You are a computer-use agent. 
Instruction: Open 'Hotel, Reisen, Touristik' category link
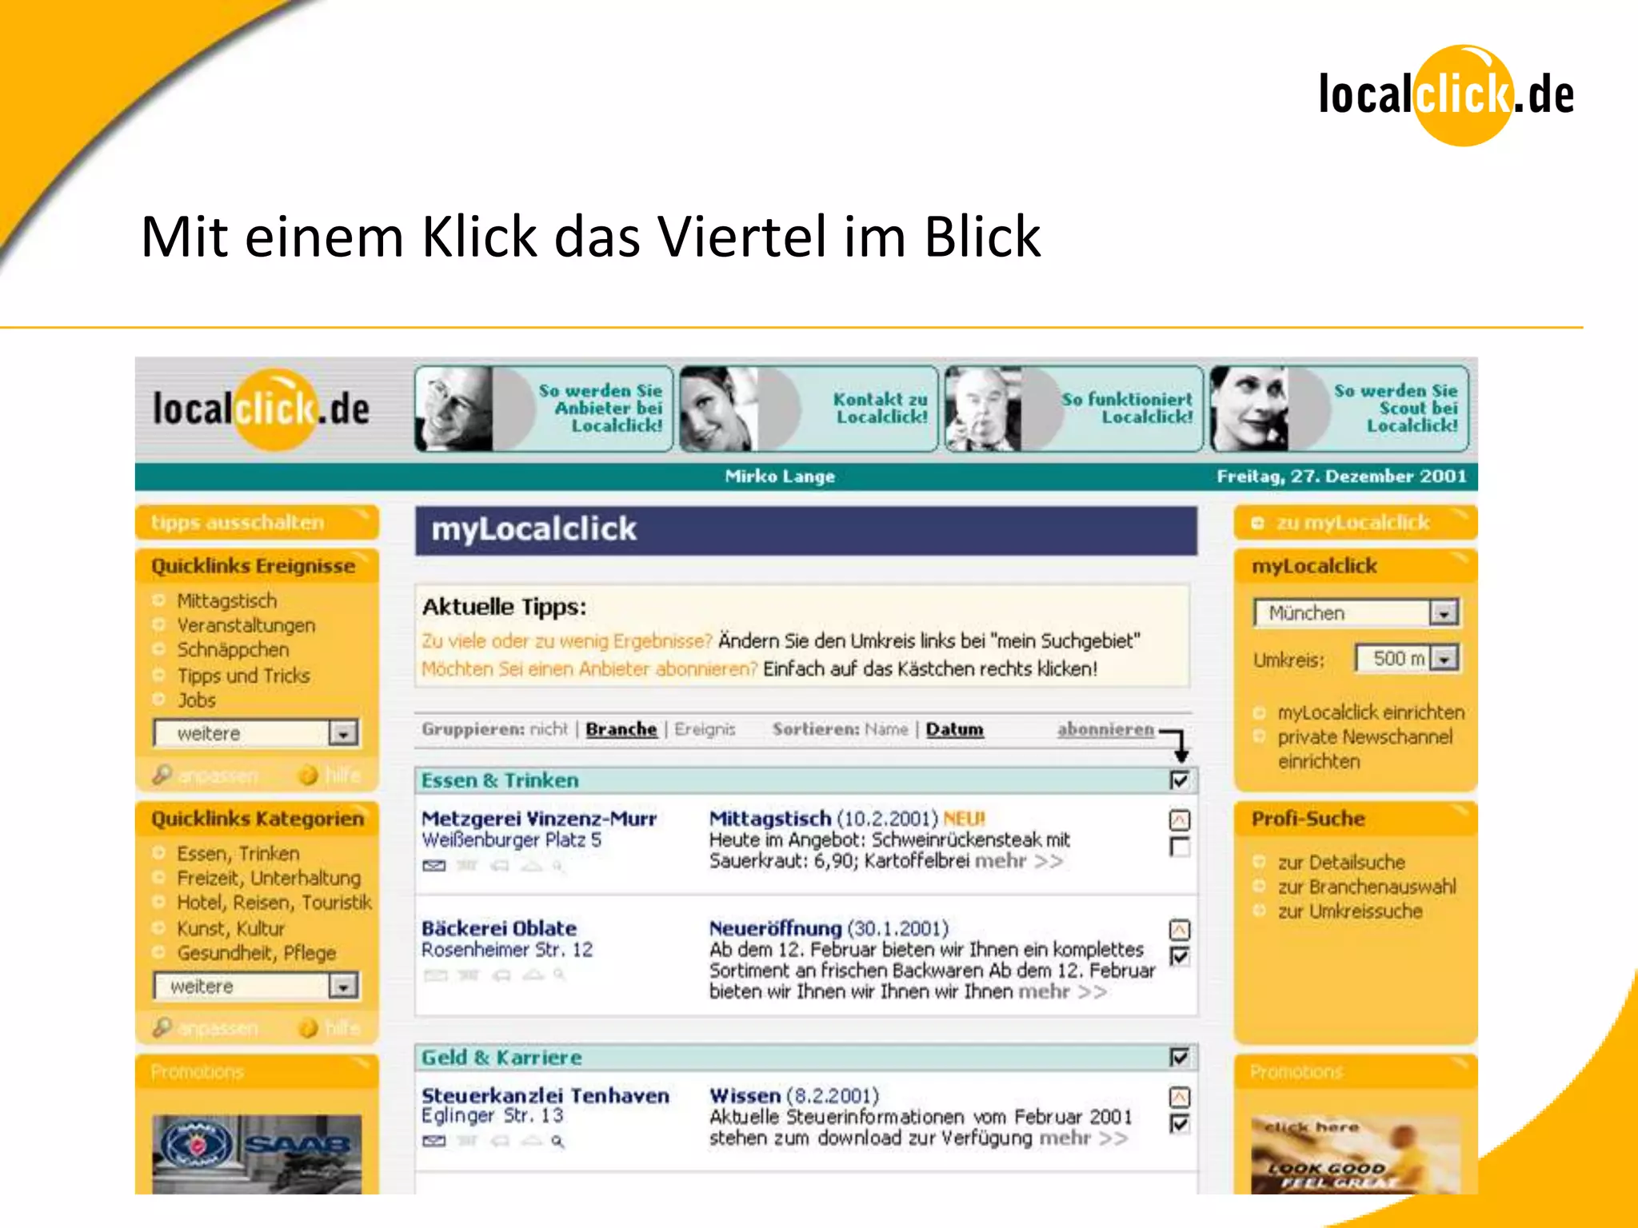(274, 903)
